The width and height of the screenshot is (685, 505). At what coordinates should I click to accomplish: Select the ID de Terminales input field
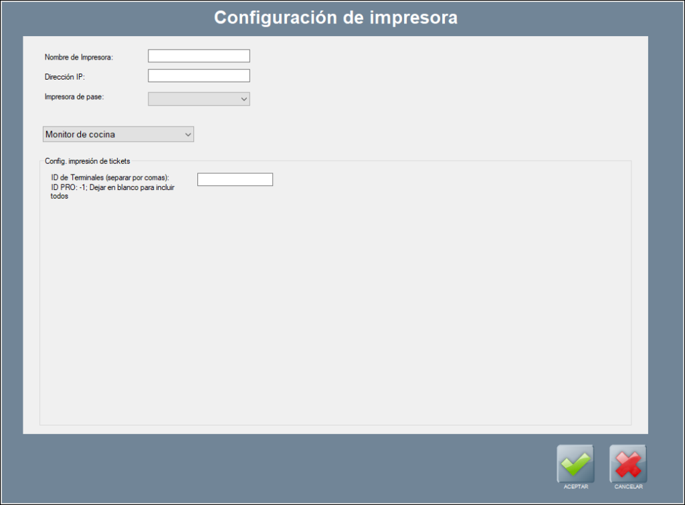(235, 179)
